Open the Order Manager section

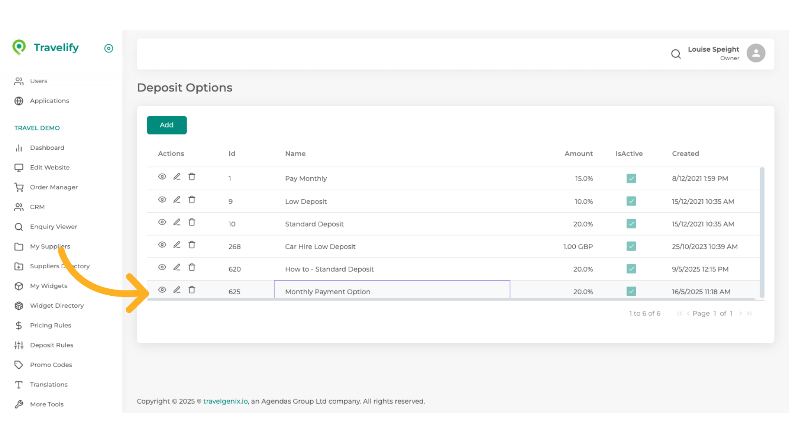(x=54, y=187)
